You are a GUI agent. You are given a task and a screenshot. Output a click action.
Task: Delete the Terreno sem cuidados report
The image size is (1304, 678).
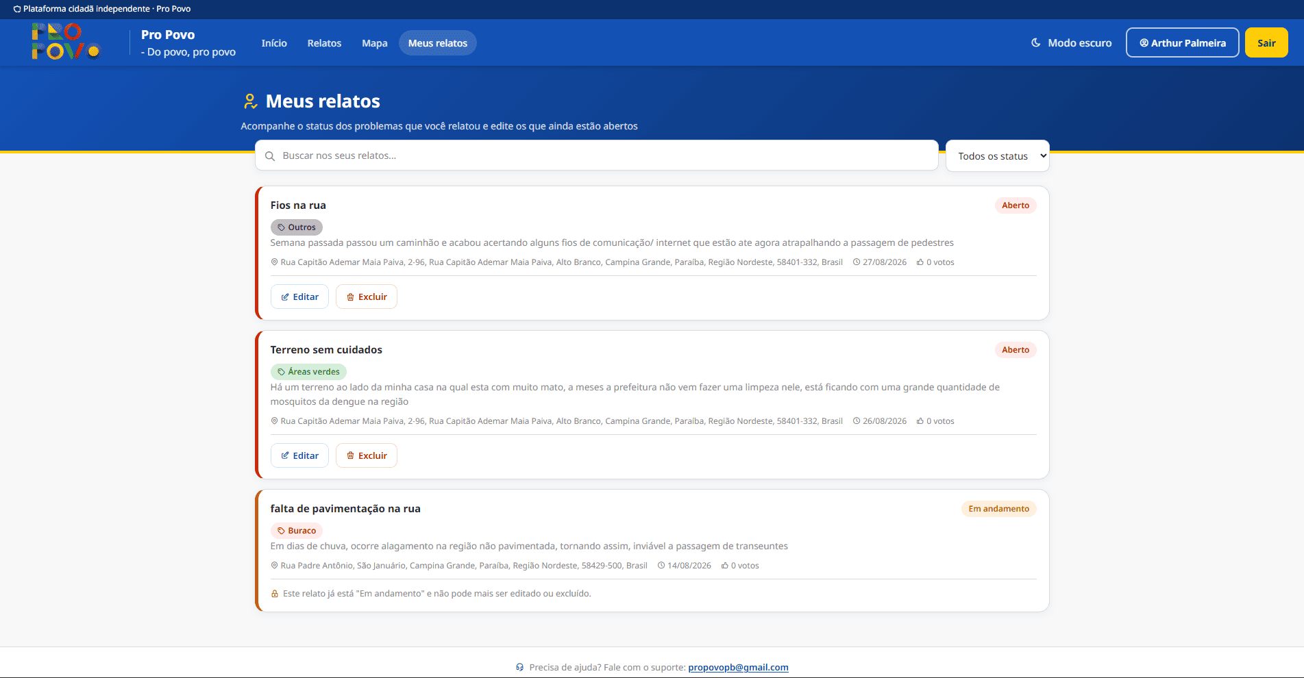tap(367, 455)
